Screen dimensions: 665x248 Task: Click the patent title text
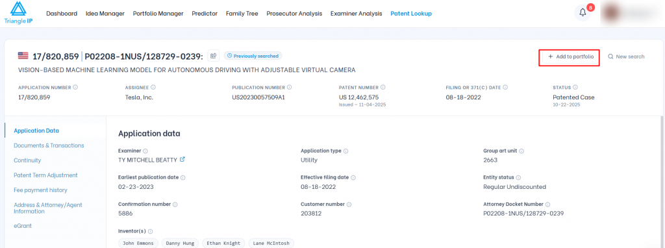pos(186,70)
